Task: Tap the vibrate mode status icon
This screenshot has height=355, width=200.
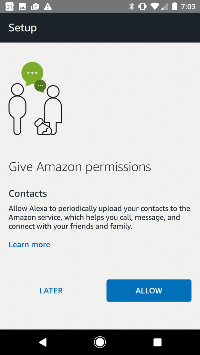Action: 142,6
